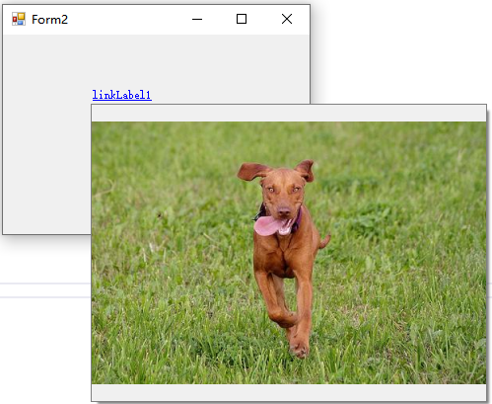
Task: Close the Form2 window
Action: click(x=287, y=19)
